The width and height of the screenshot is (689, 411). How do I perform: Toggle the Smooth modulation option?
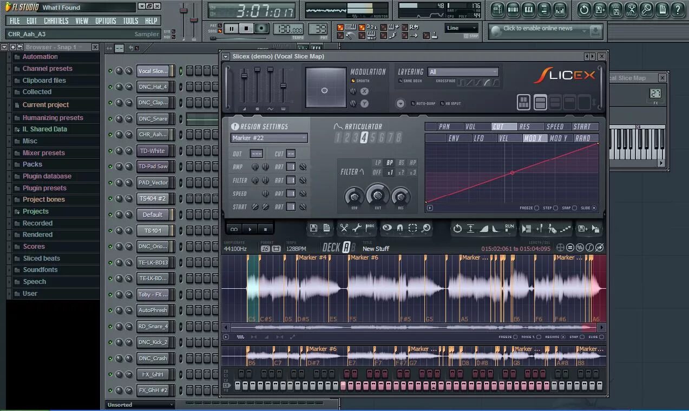tap(353, 81)
